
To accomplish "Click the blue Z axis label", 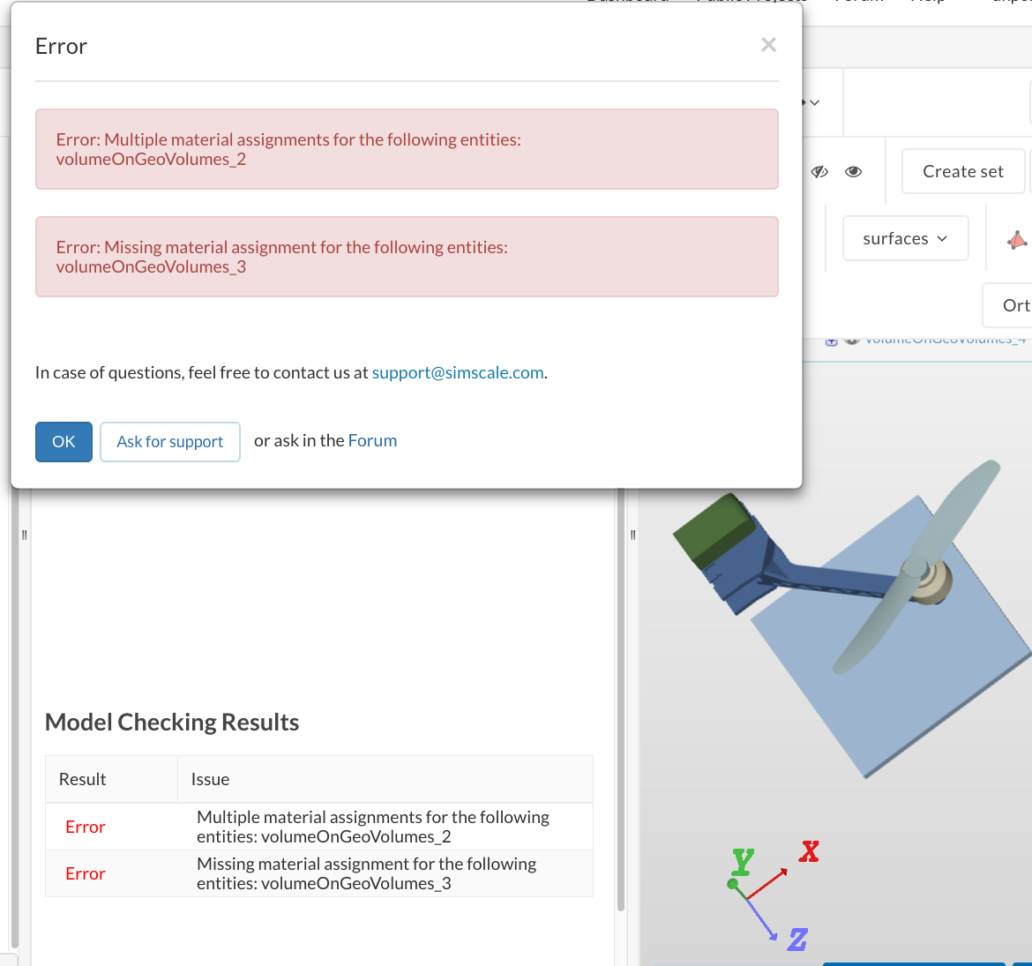I will click(797, 940).
